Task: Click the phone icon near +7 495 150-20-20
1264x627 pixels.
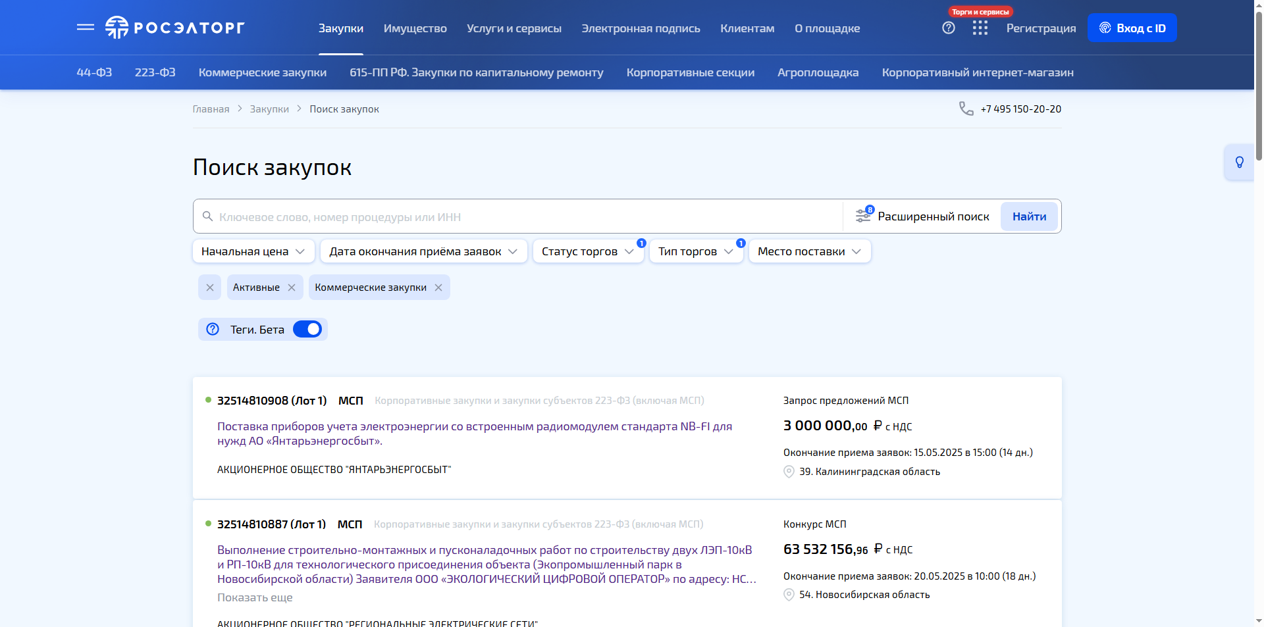Action: [x=966, y=109]
